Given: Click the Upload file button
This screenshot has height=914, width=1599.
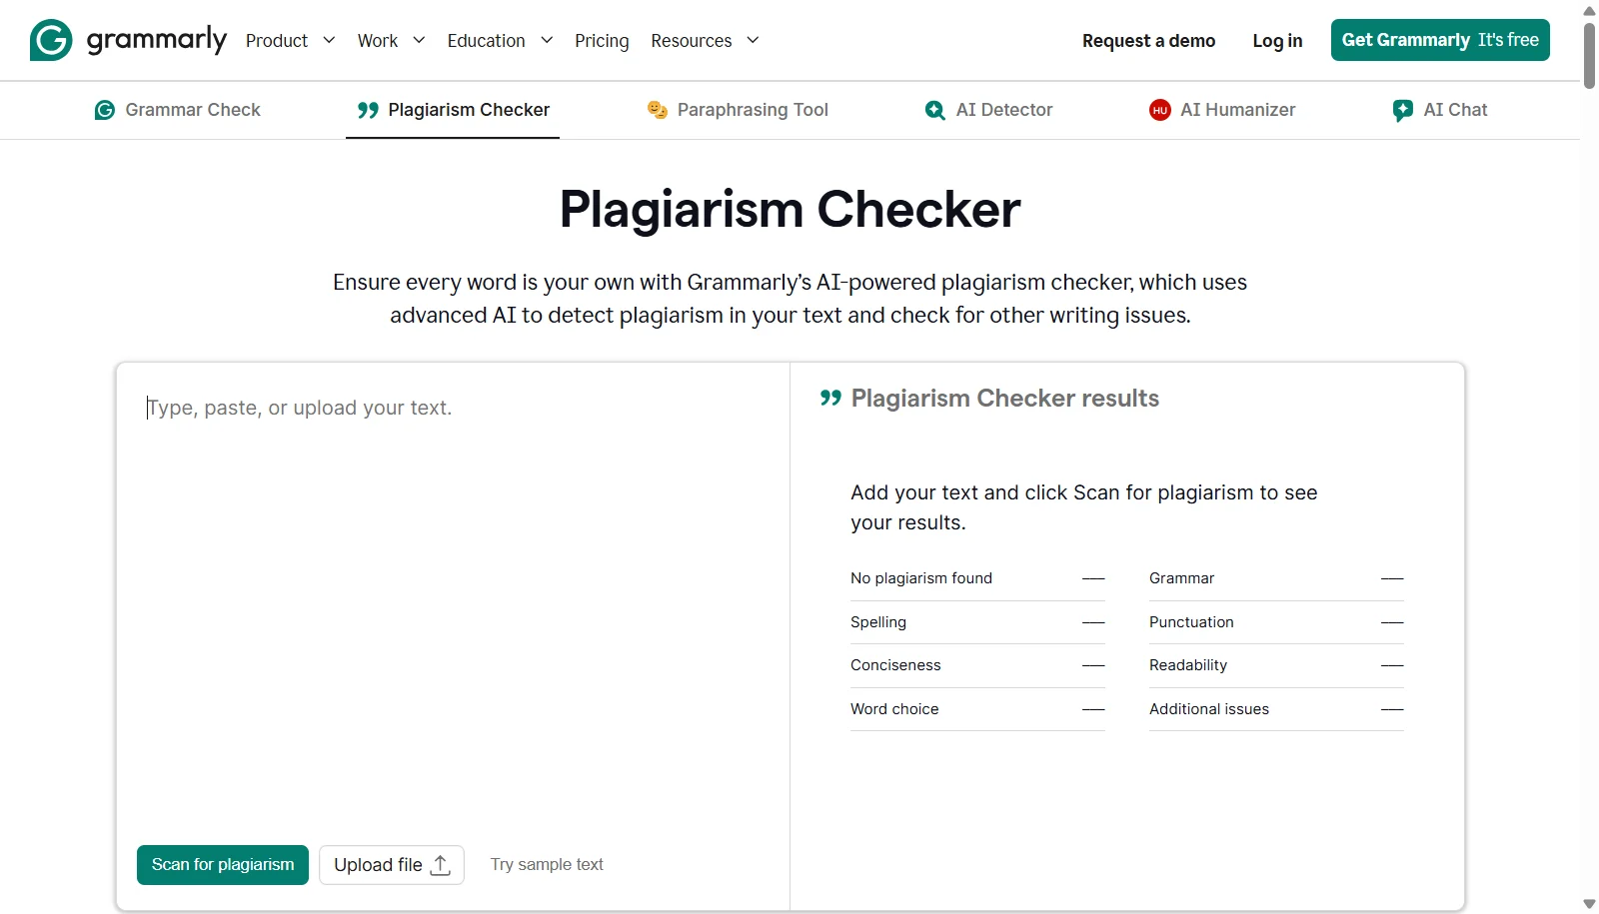Looking at the screenshot, I should pos(392,865).
